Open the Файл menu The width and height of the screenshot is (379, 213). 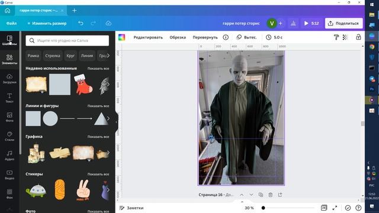[11, 24]
